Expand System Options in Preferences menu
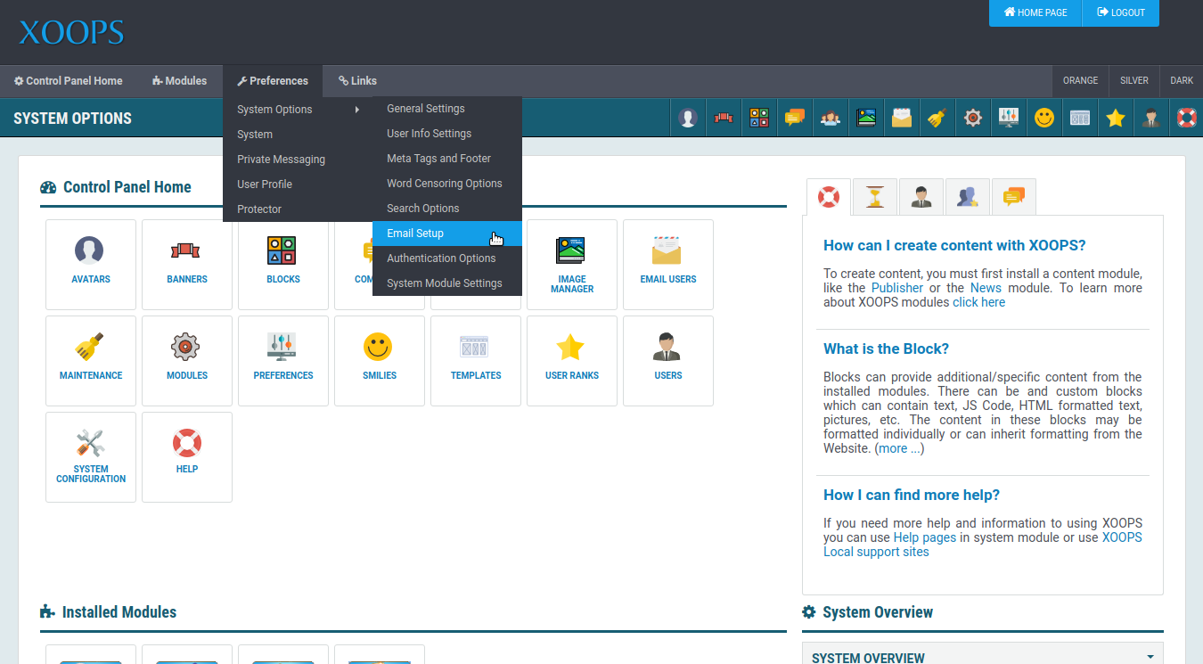Viewport: 1203px width, 664px height. point(298,110)
